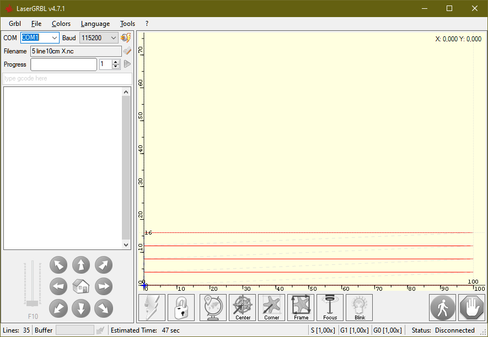The width and height of the screenshot is (488, 337).
Task: Jog up with the up arrow
Action: (81, 265)
